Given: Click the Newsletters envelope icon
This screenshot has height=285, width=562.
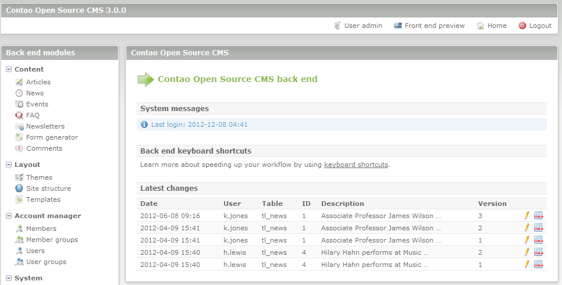Looking at the screenshot, I should 20,126.
